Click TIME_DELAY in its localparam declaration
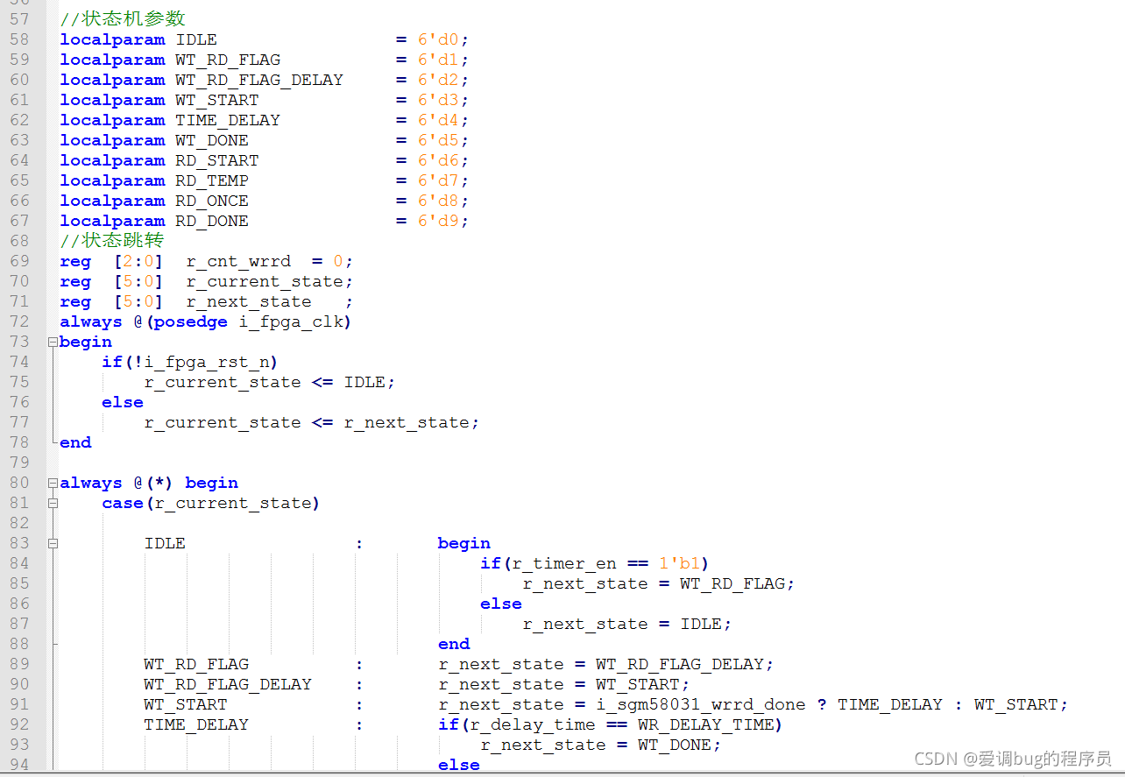This screenshot has width=1125, height=777. [228, 120]
